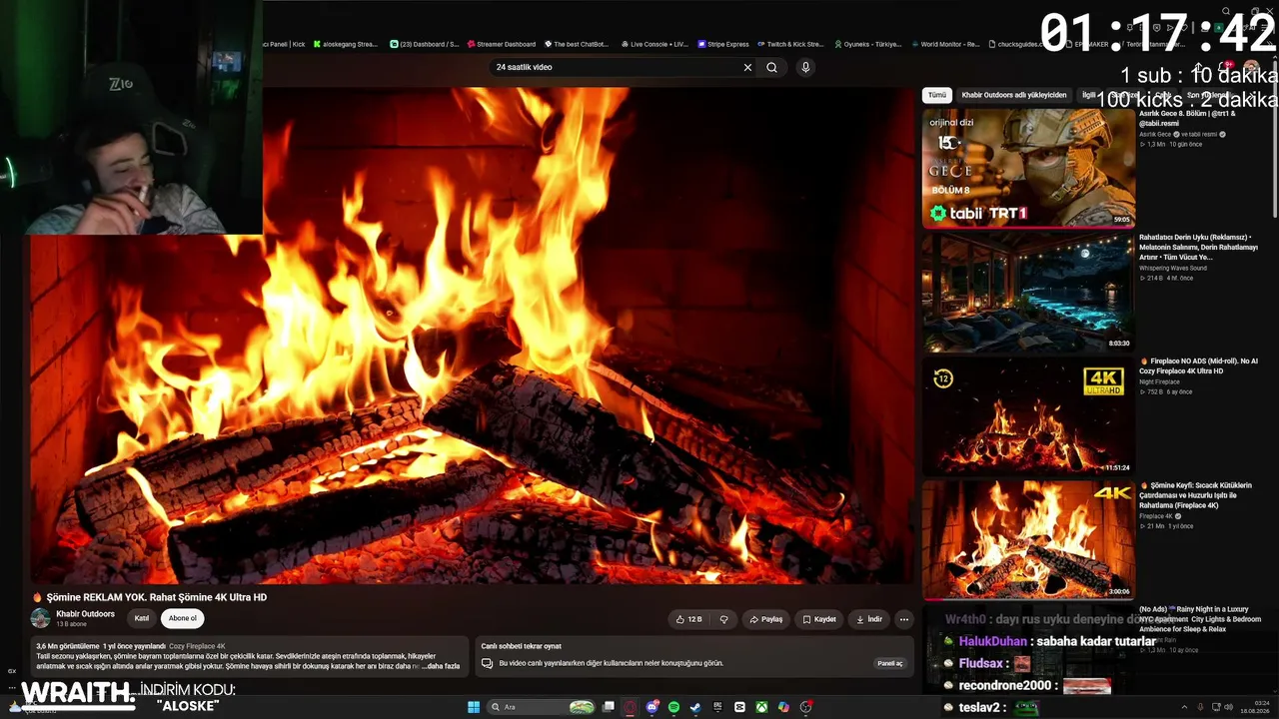1279x719 pixels.
Task: Open the Windows Start menu
Action: 474,707
